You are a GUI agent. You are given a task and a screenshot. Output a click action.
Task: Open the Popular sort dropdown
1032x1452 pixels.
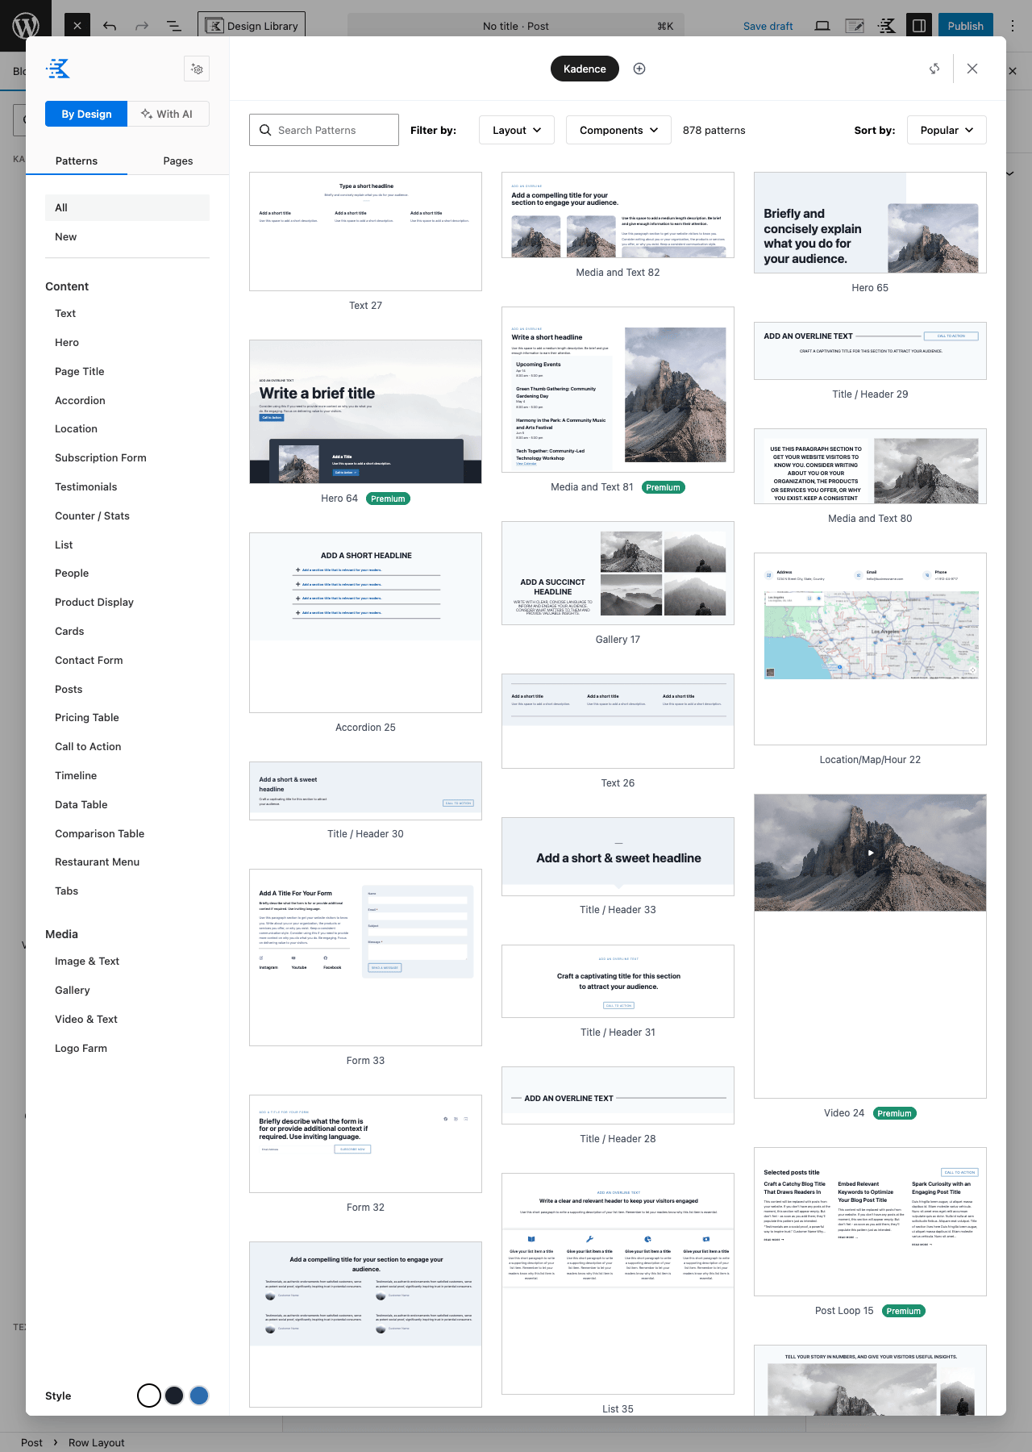(x=947, y=130)
